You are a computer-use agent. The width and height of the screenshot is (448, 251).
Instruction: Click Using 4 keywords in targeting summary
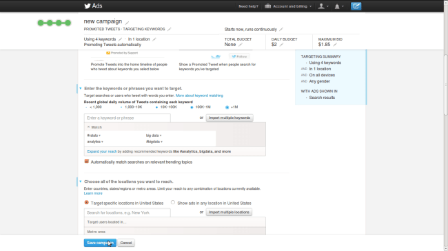(325, 63)
